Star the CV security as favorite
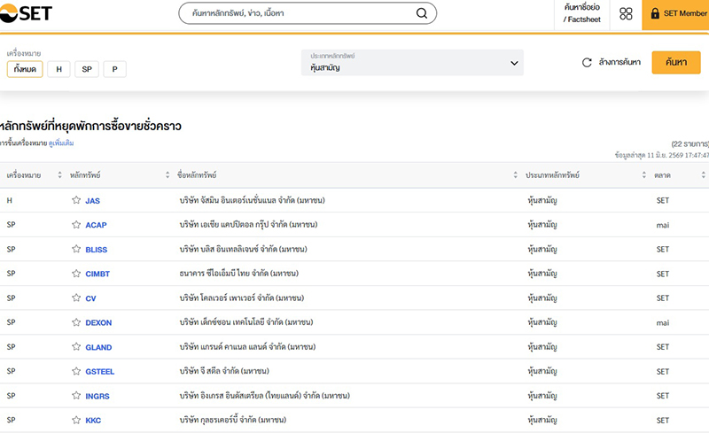The width and height of the screenshot is (709, 433). point(76,298)
